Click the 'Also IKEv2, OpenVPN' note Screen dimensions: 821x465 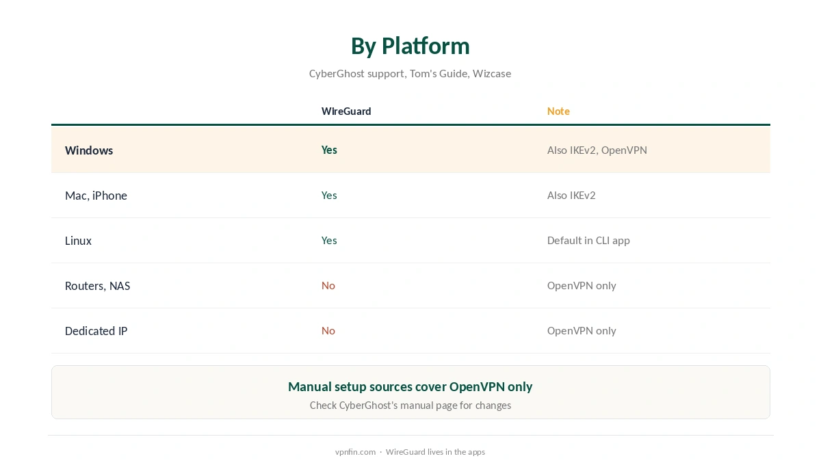tap(597, 150)
